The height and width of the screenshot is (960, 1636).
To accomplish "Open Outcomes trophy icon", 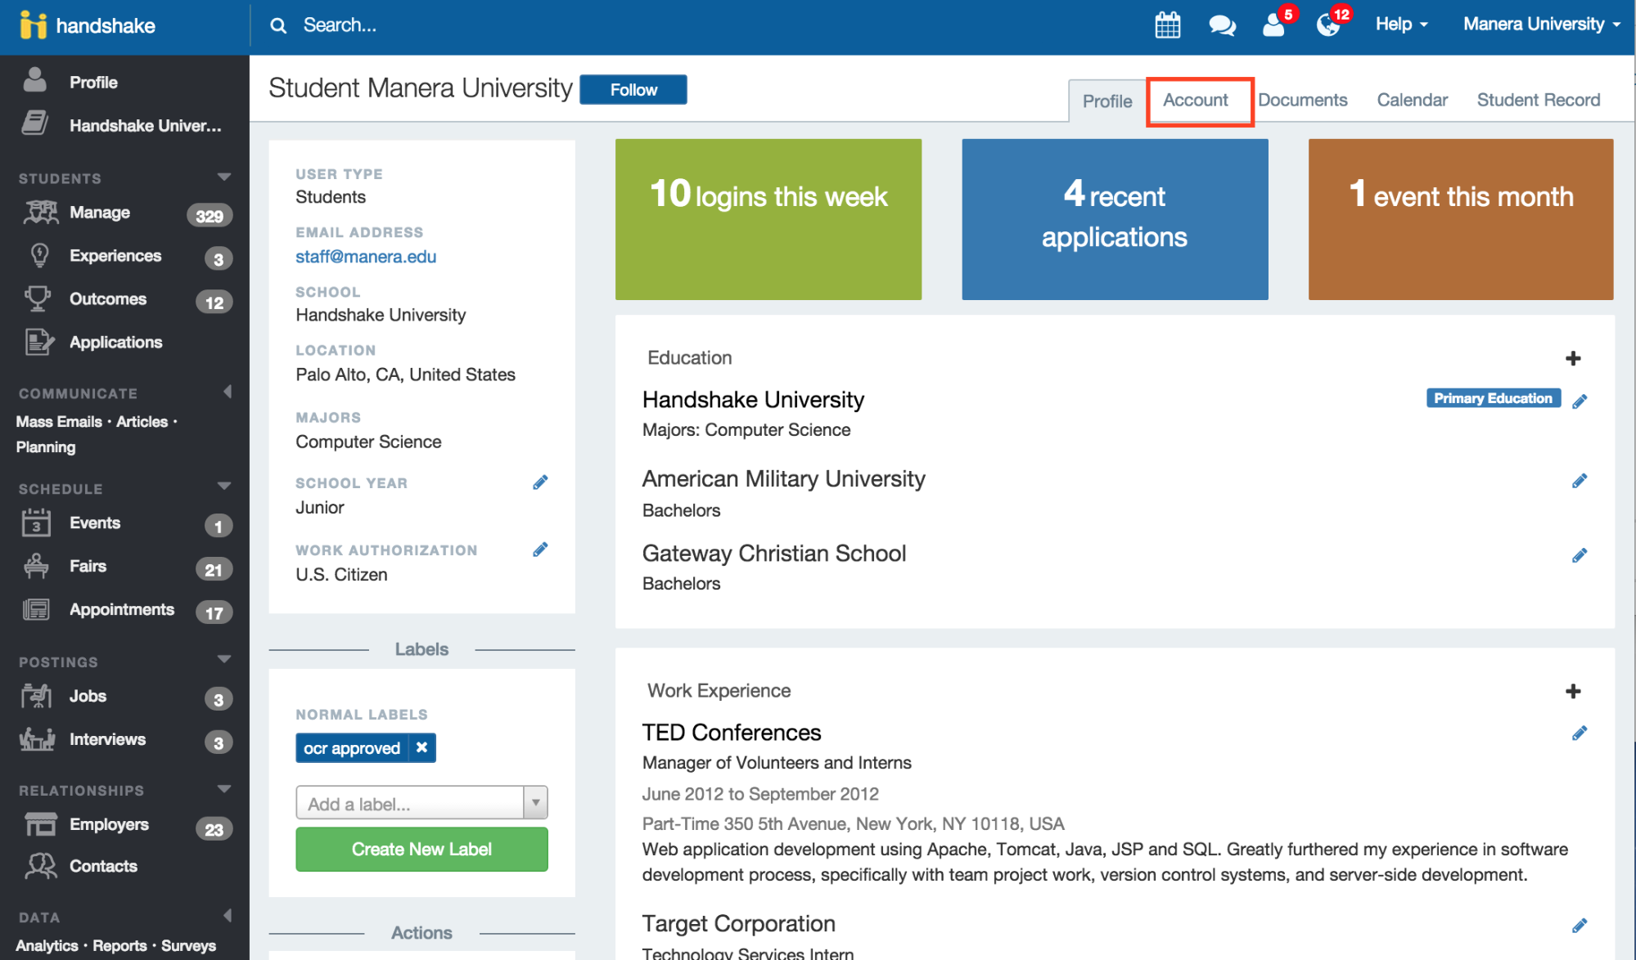I will point(37,298).
